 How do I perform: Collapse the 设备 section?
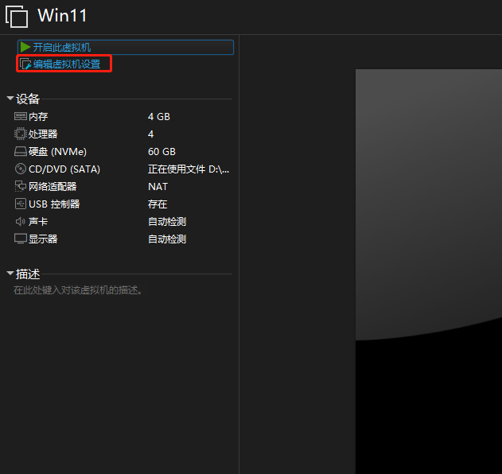coord(10,99)
